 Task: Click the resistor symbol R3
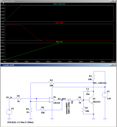click(94, 78)
